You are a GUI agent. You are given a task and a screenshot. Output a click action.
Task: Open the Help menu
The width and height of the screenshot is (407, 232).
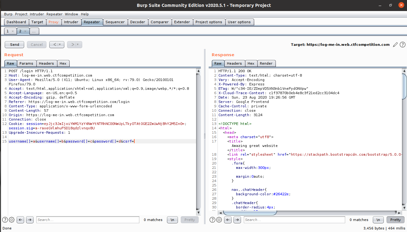tap(85, 14)
